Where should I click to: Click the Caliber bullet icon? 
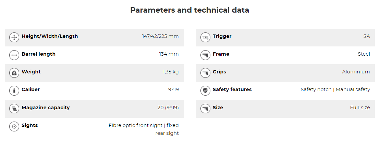point(14,91)
